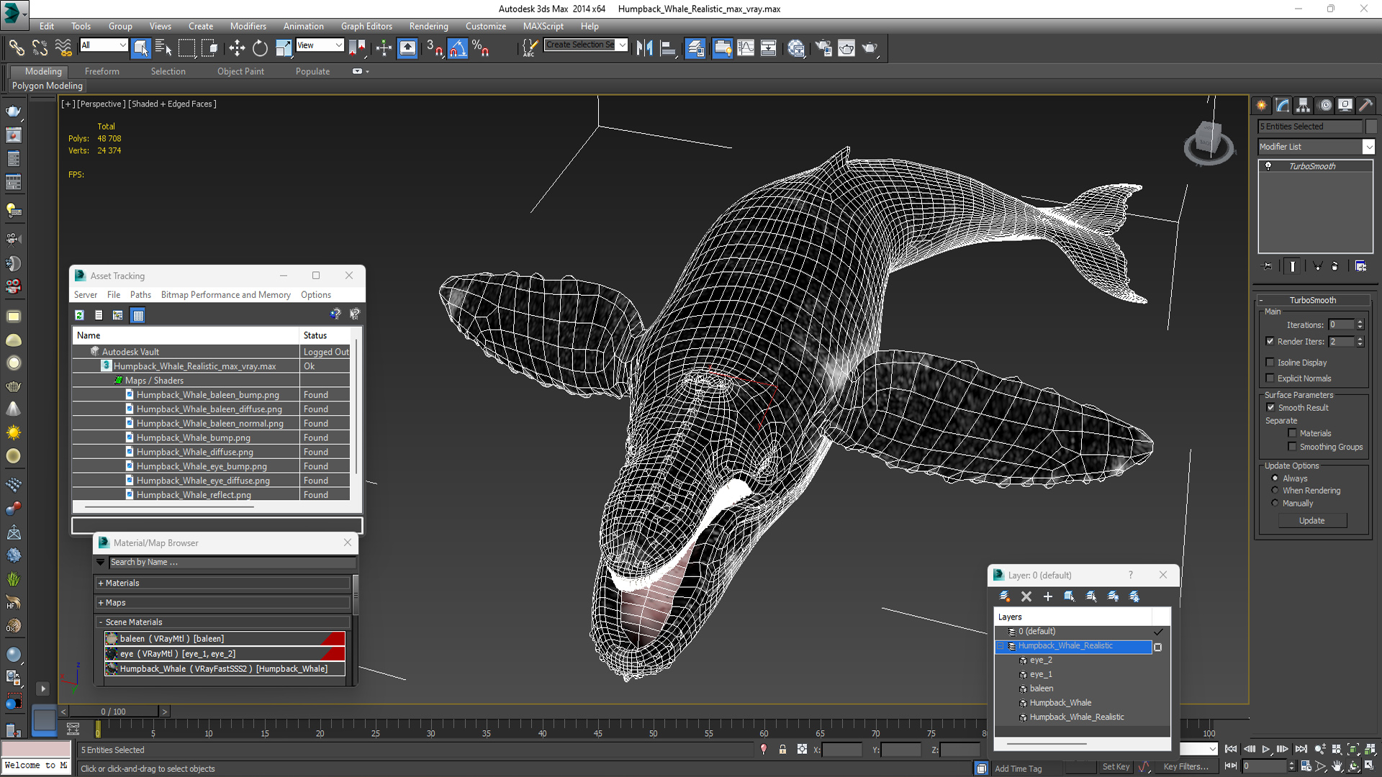Collapse the Scene Materials group
The height and width of the screenshot is (777, 1382).
101,622
